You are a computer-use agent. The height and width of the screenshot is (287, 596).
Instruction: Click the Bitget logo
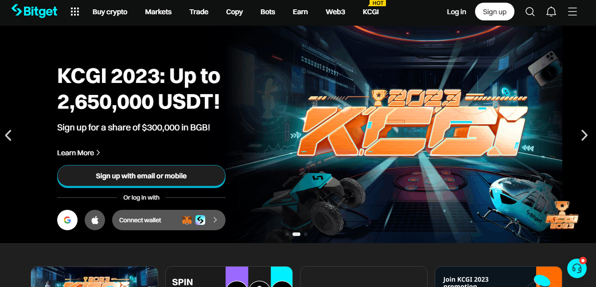35,11
